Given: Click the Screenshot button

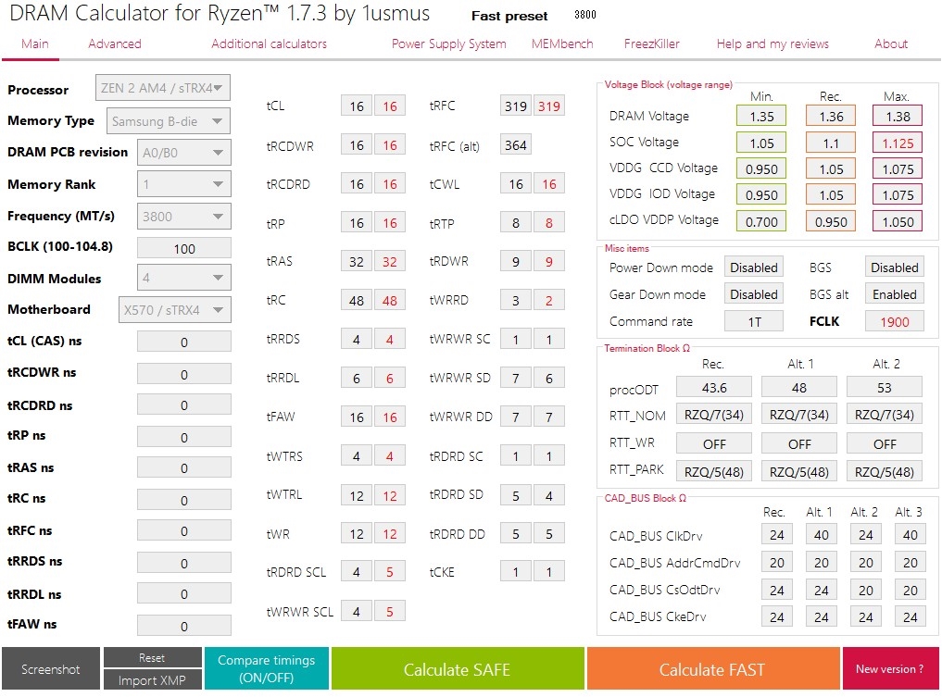Looking at the screenshot, I should pyautogui.click(x=50, y=669).
